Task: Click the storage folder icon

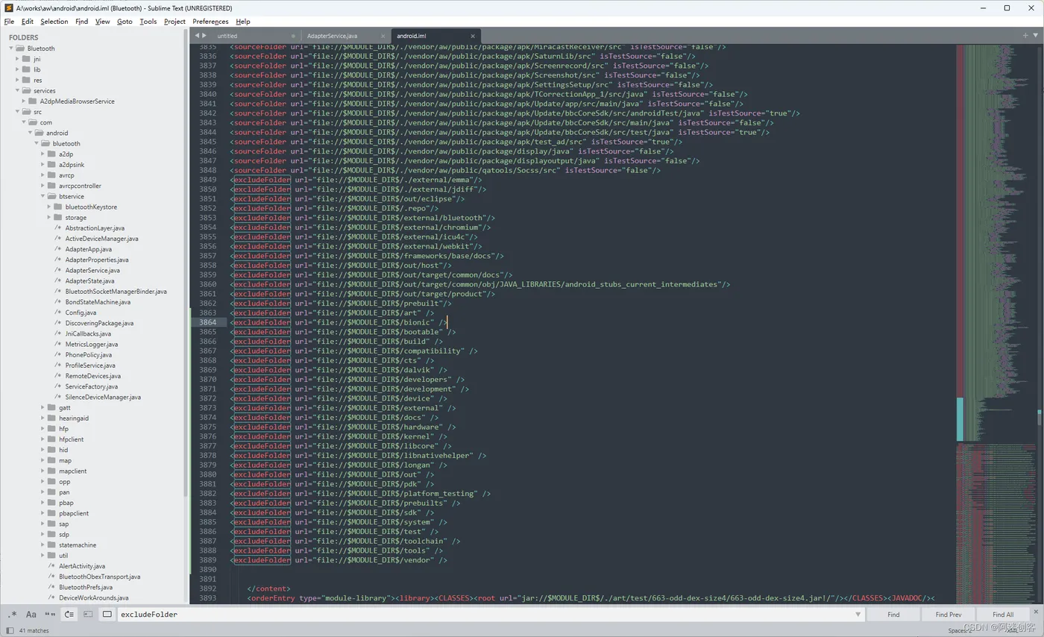Action: [x=58, y=217]
